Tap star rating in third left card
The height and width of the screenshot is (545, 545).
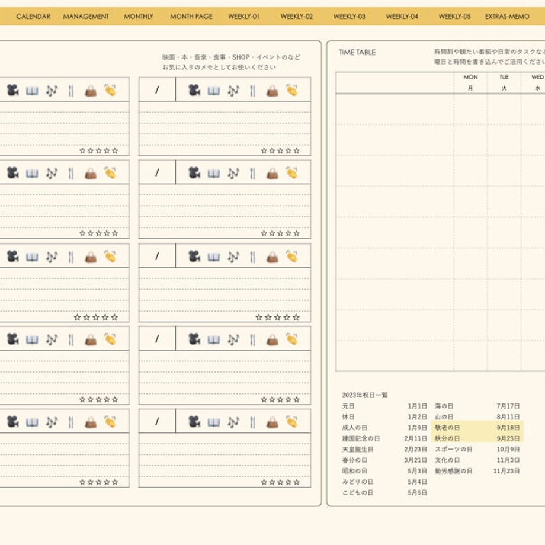pyautogui.click(x=96, y=317)
